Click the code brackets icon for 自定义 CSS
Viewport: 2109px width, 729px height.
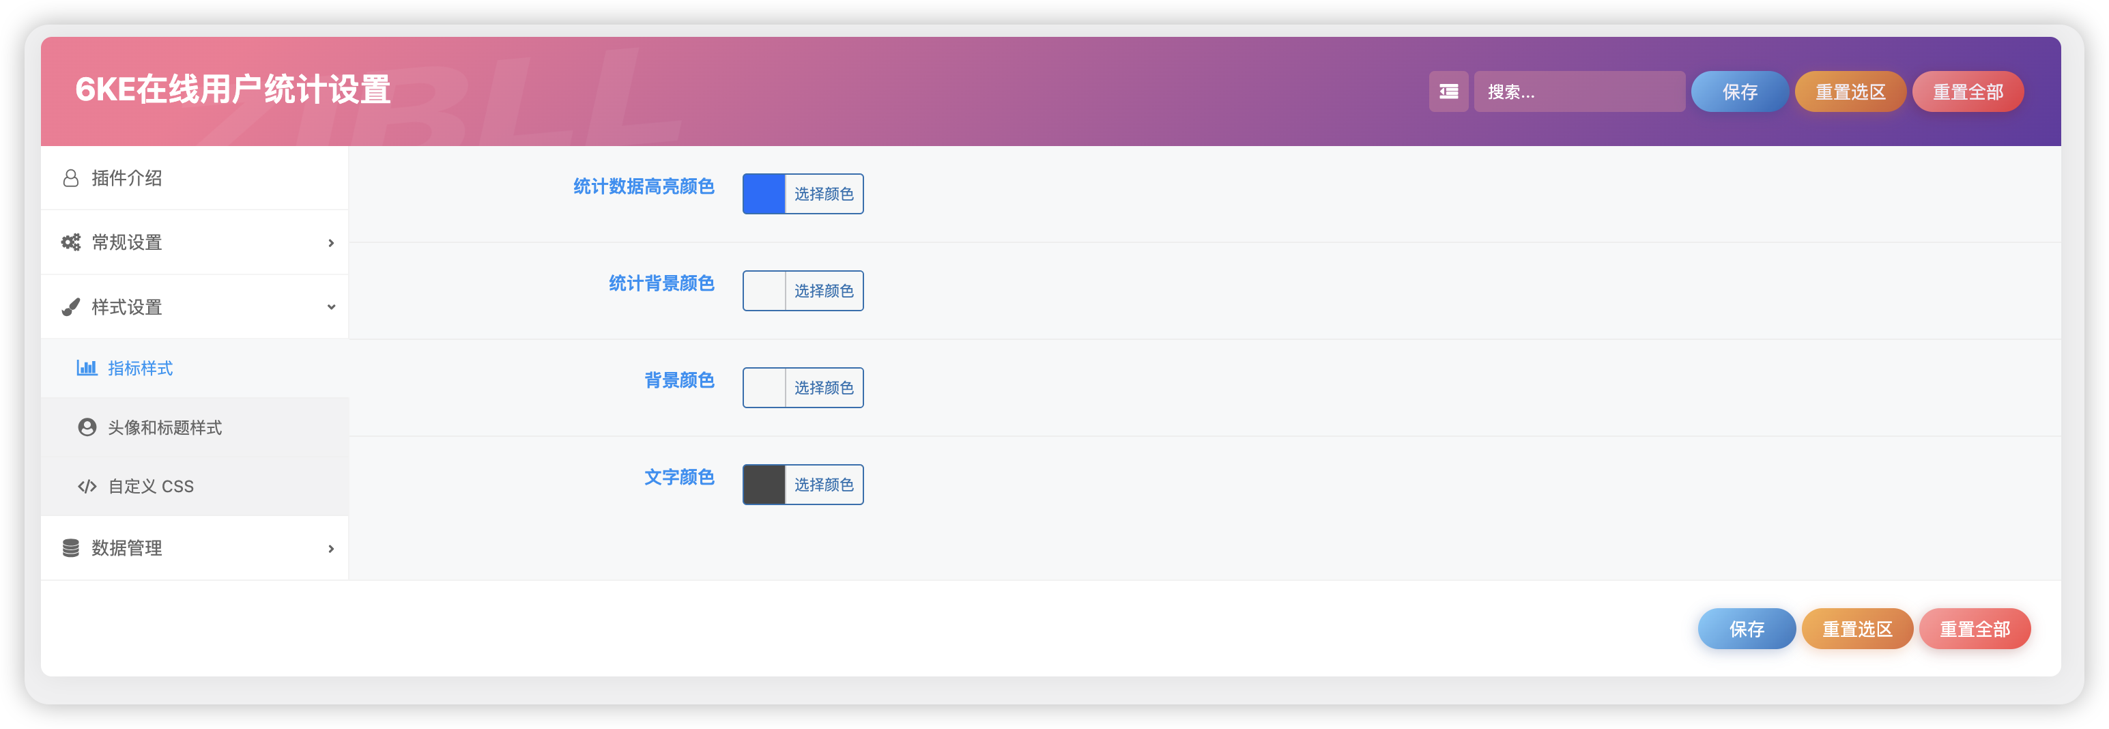(x=87, y=487)
